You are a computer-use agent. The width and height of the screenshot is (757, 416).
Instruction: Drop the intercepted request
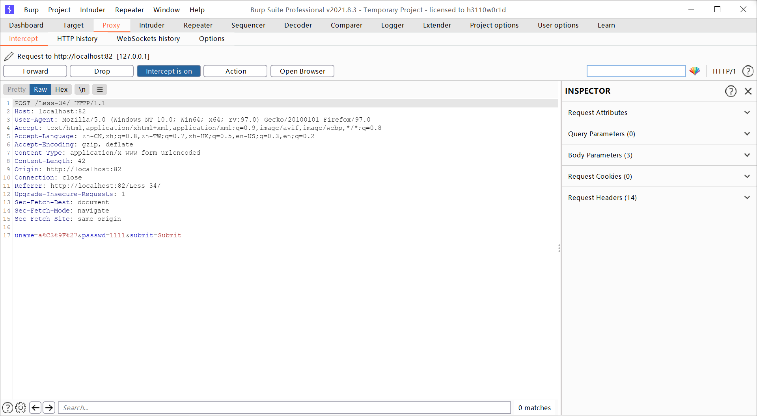102,71
